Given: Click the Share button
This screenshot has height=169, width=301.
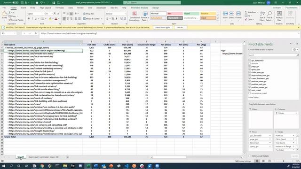Looking at the screenshot, I should coord(277,8).
